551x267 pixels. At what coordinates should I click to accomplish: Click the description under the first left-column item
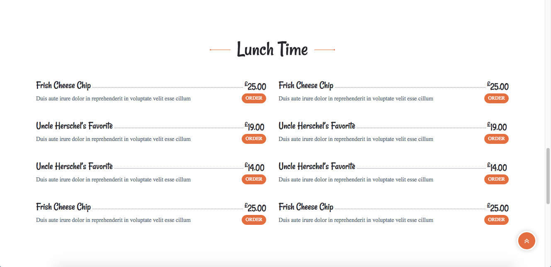[x=113, y=99]
